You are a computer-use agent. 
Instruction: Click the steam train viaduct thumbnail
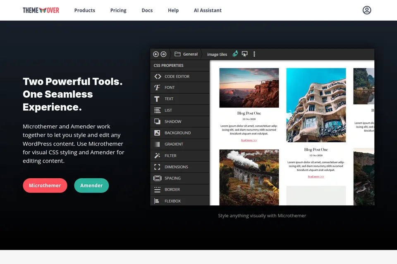[x=249, y=177]
